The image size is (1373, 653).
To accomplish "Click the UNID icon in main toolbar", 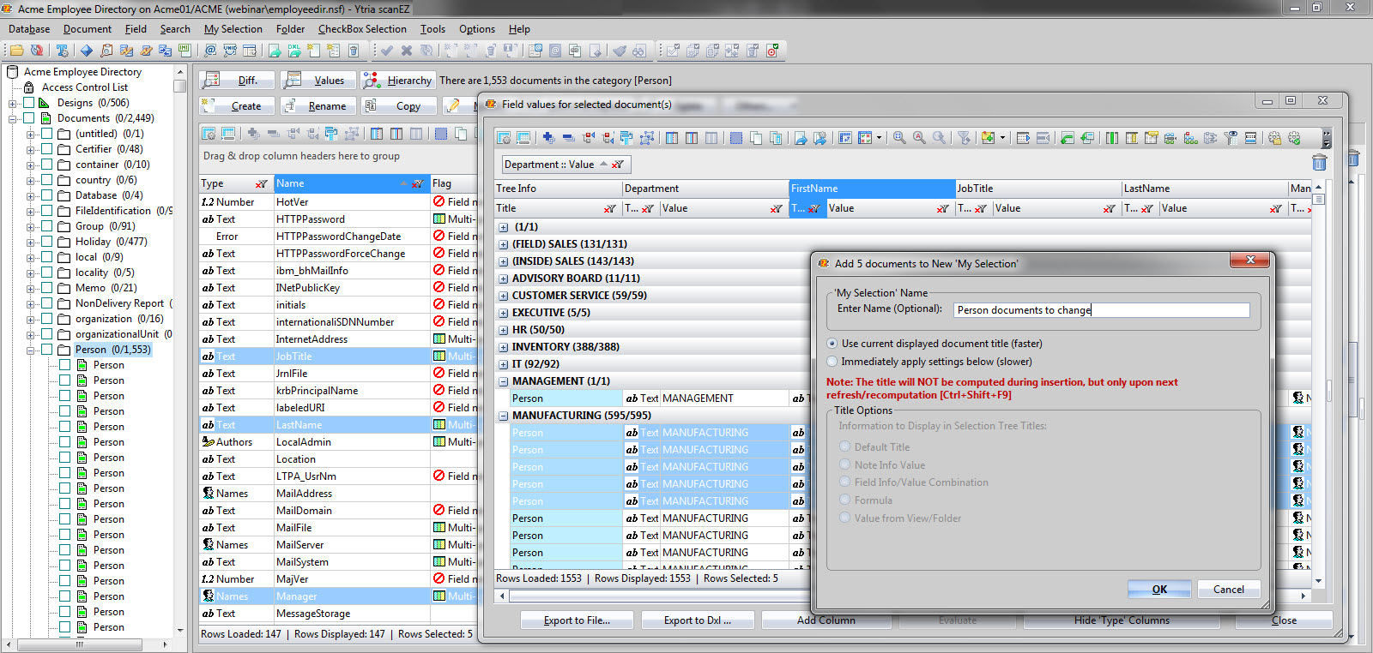I will point(230,51).
